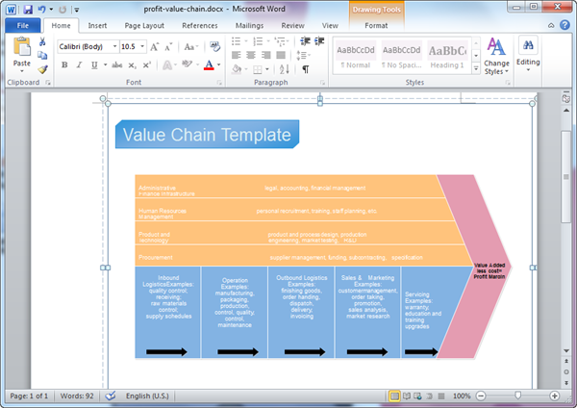Open font color dropdown arrow
Screen dimensions: 577x408
(218, 65)
